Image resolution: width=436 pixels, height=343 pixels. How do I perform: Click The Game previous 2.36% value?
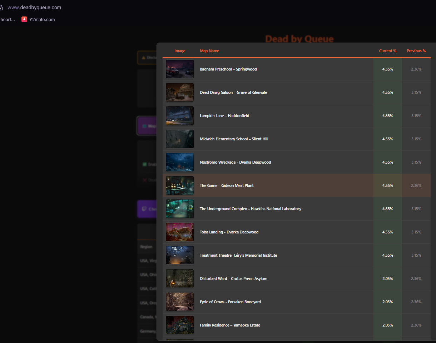[x=416, y=185]
